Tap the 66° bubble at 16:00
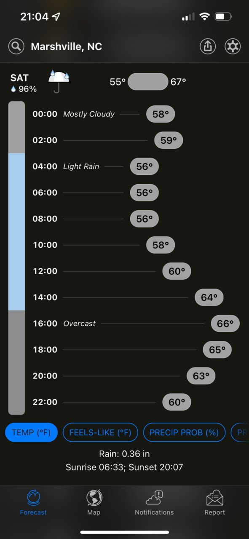249x539 pixels. pos(225,324)
